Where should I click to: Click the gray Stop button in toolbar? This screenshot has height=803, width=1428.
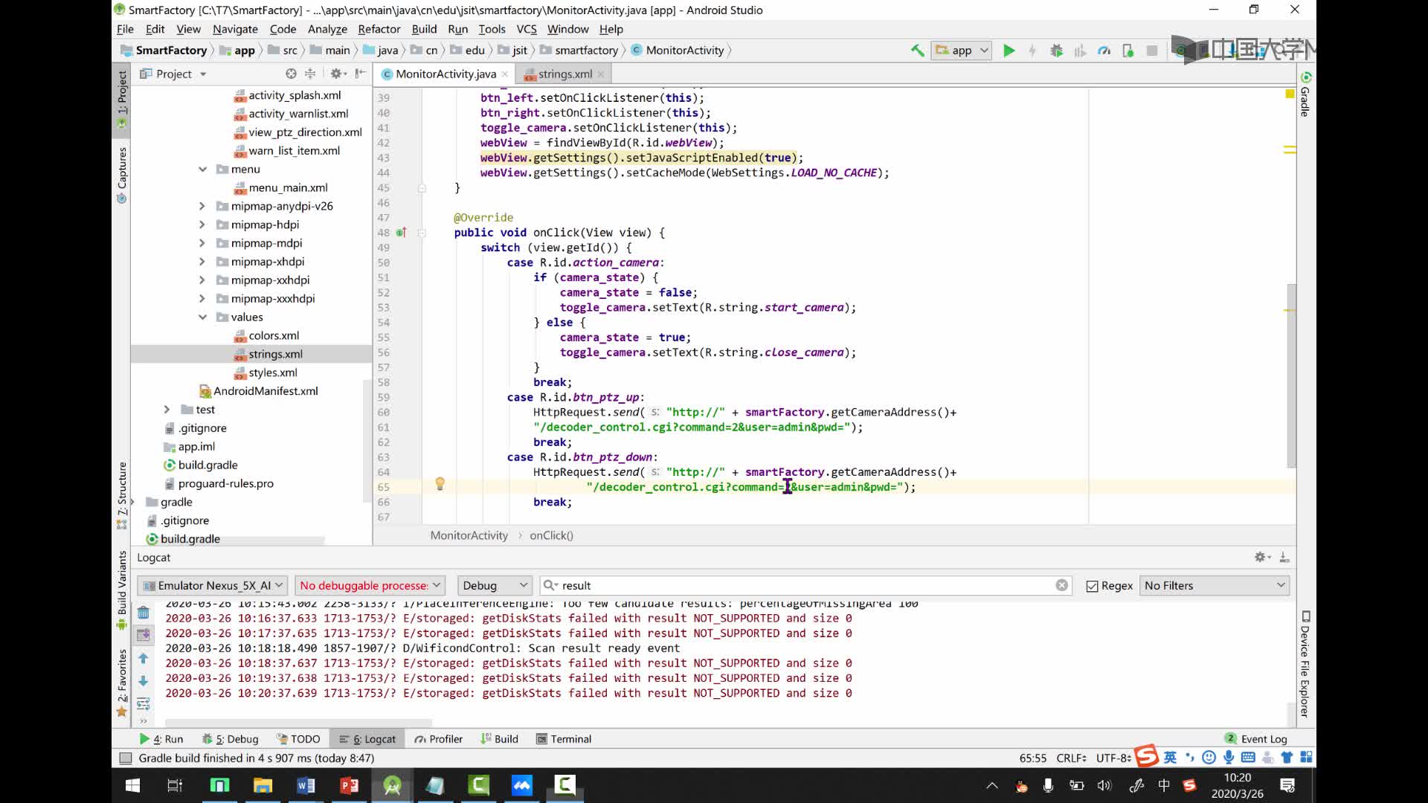pos(1152,51)
